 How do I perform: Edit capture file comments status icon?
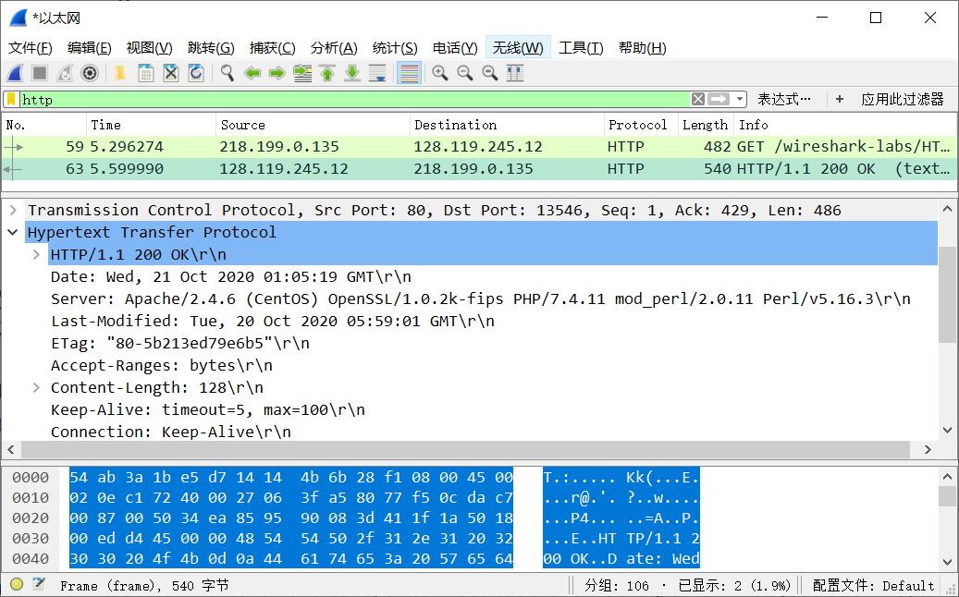[39, 585]
